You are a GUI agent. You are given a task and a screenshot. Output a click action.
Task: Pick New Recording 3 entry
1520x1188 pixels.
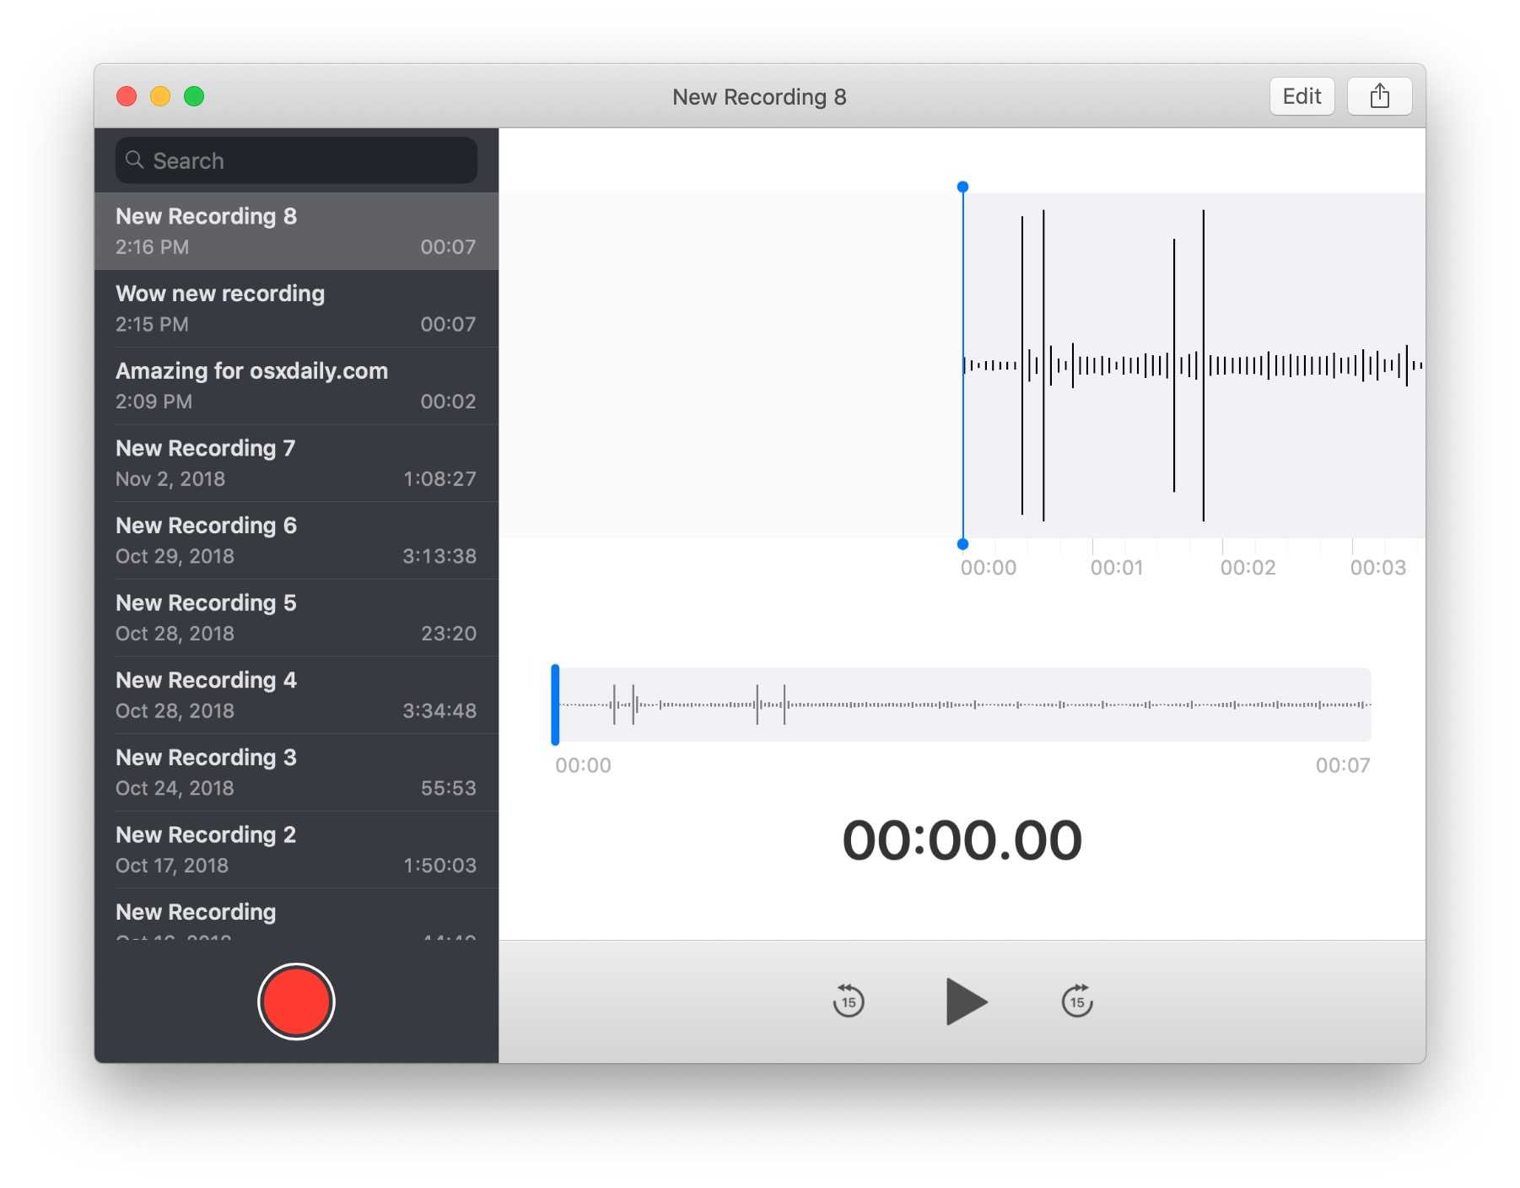coord(296,773)
